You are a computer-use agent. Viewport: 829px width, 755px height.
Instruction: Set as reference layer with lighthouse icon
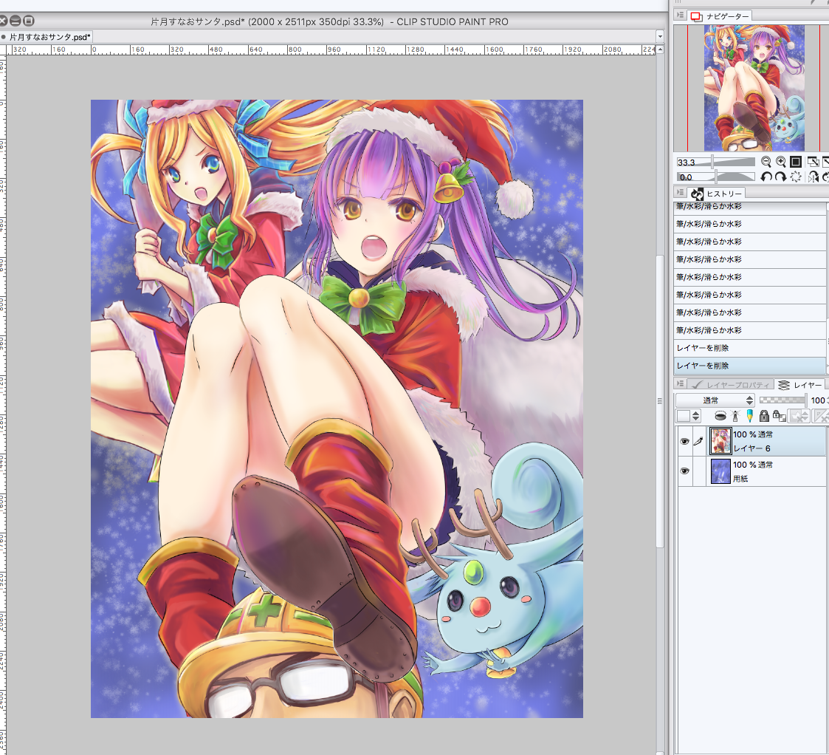pos(735,416)
